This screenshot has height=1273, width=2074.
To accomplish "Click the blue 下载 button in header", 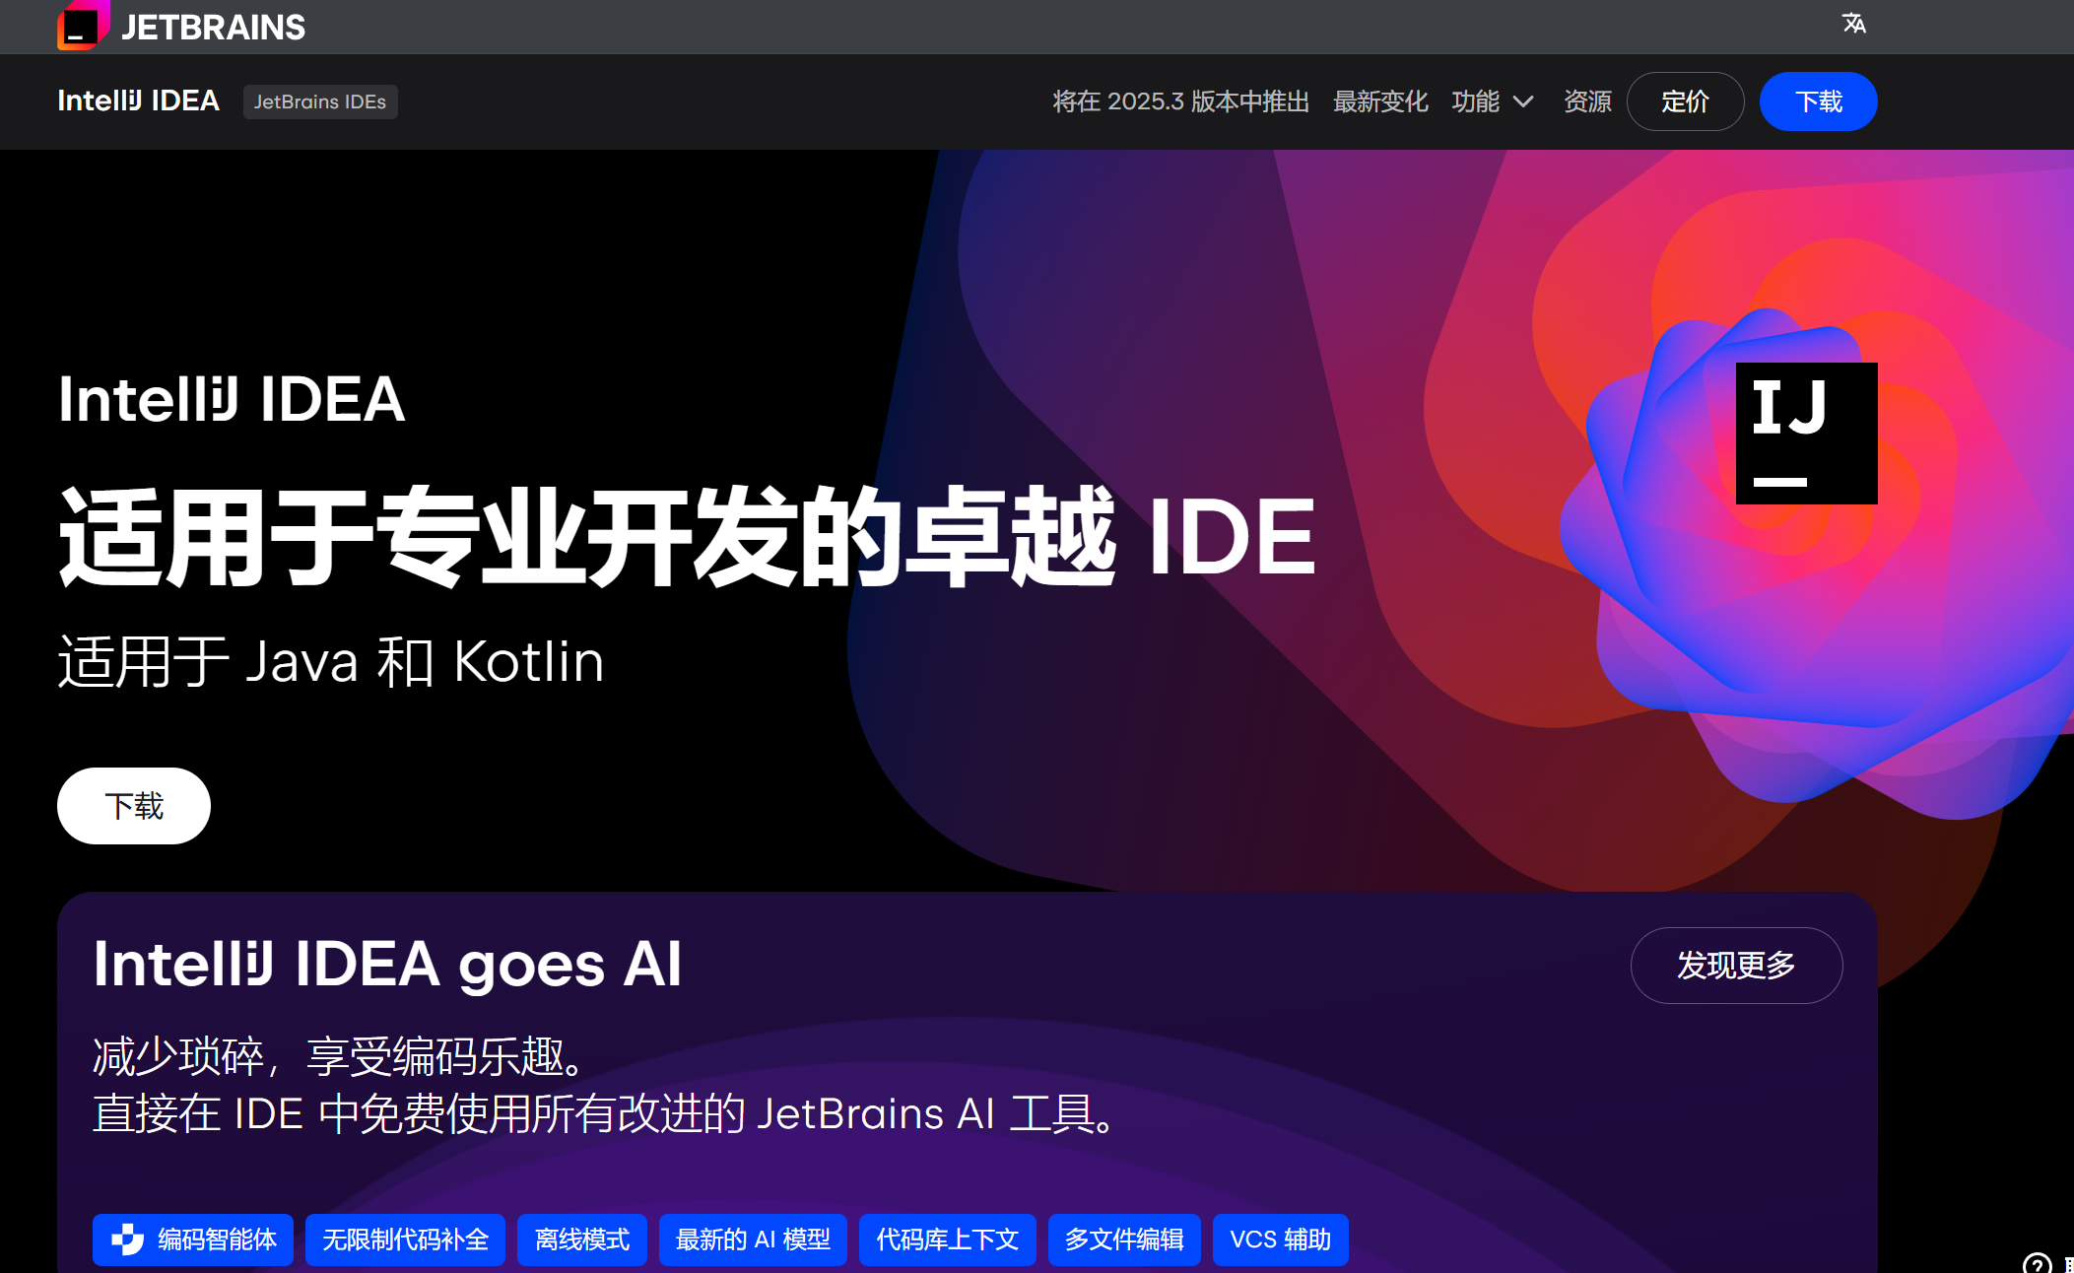I will pyautogui.click(x=1818, y=101).
